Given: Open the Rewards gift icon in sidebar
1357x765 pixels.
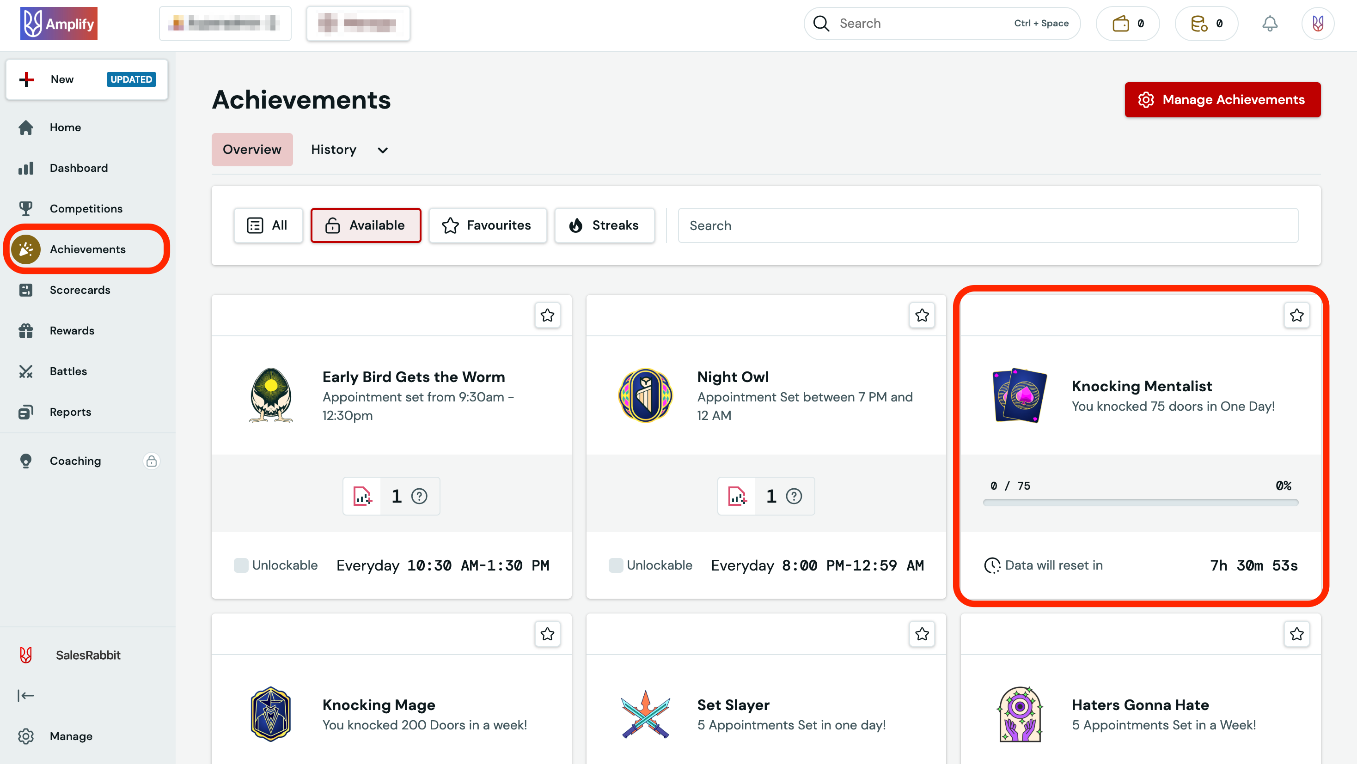Looking at the screenshot, I should pyautogui.click(x=26, y=330).
